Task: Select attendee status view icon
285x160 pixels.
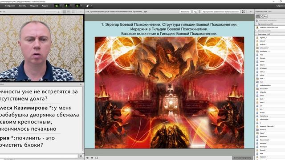Action: pyautogui.click(x=265, y=16)
